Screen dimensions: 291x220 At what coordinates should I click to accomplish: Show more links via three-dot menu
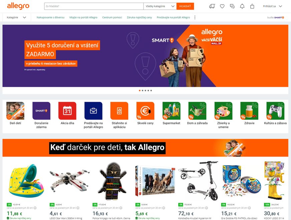195,17
